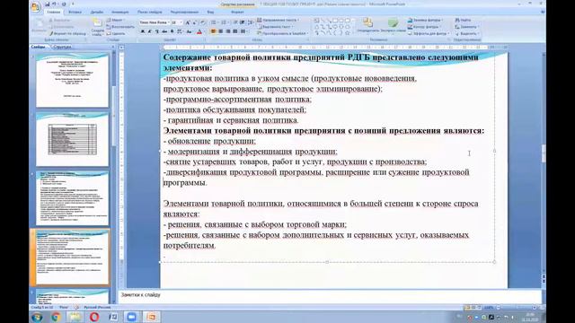Click Найти to find text

[x=464, y=20]
